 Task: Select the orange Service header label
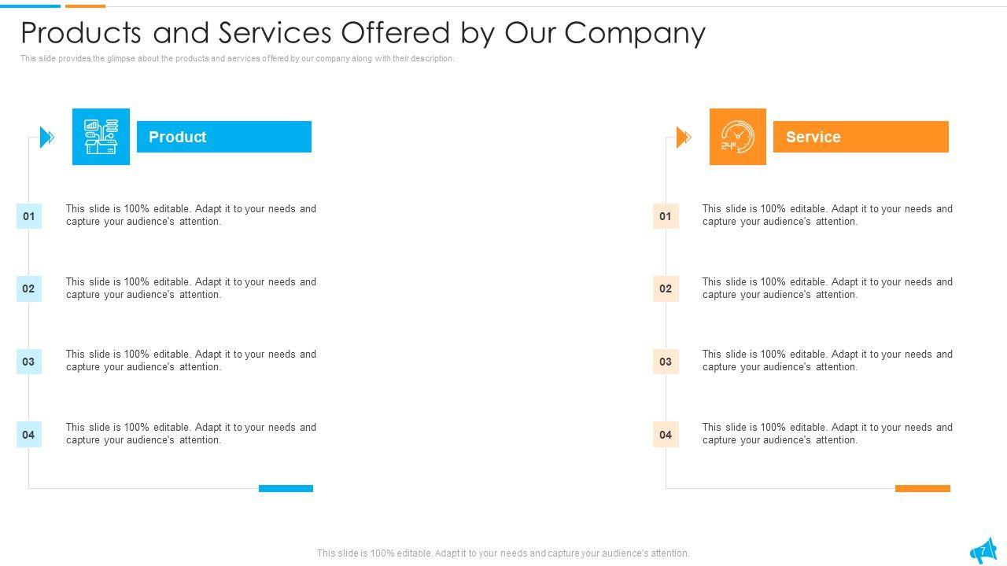tap(861, 137)
